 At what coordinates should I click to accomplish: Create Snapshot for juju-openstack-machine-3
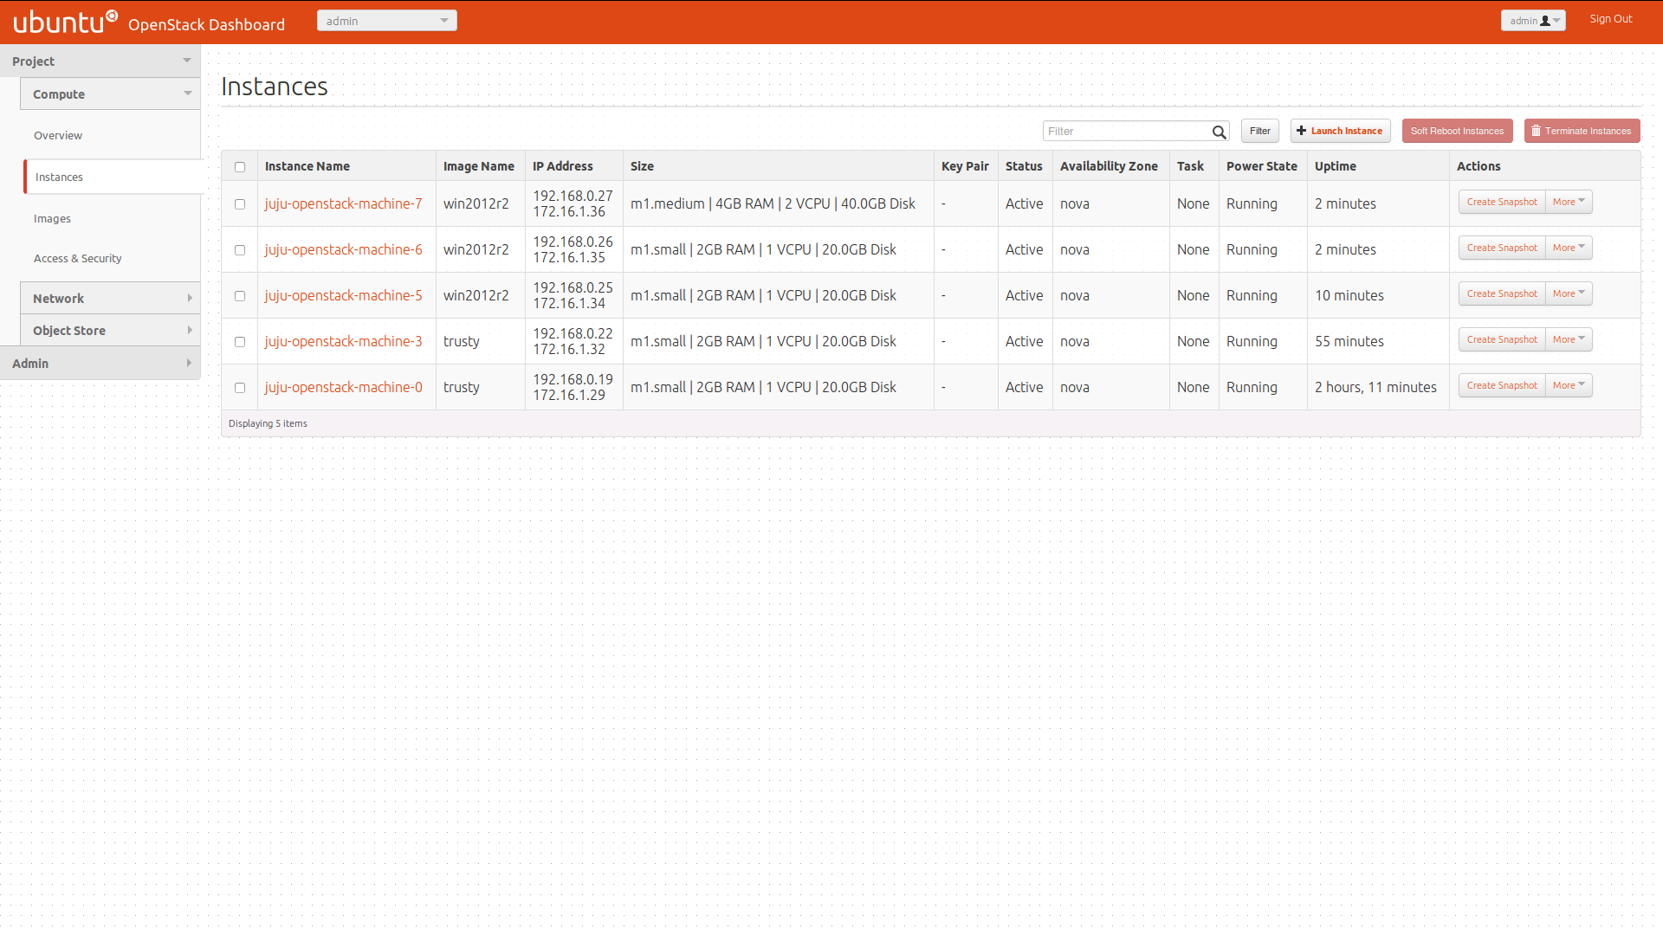pos(1502,339)
